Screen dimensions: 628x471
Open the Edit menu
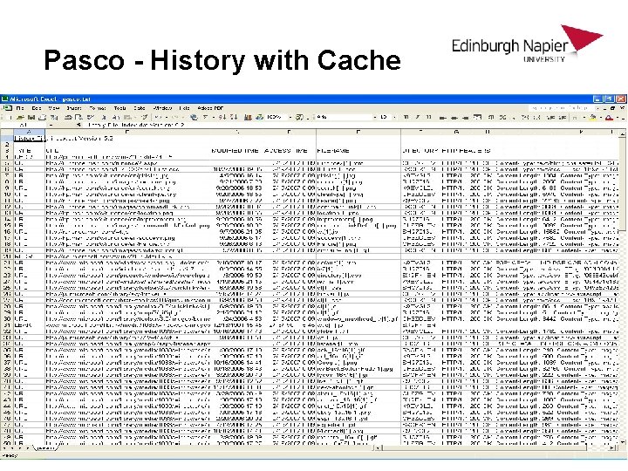coord(37,108)
